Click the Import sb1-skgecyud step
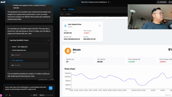Screen dimensions: 172x97 tap(19, 47)
